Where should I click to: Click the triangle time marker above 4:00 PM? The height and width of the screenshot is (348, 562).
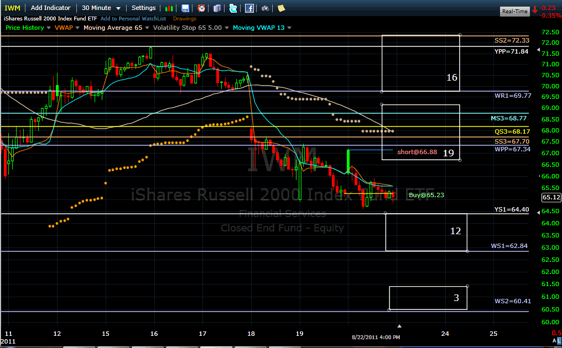pos(399,326)
